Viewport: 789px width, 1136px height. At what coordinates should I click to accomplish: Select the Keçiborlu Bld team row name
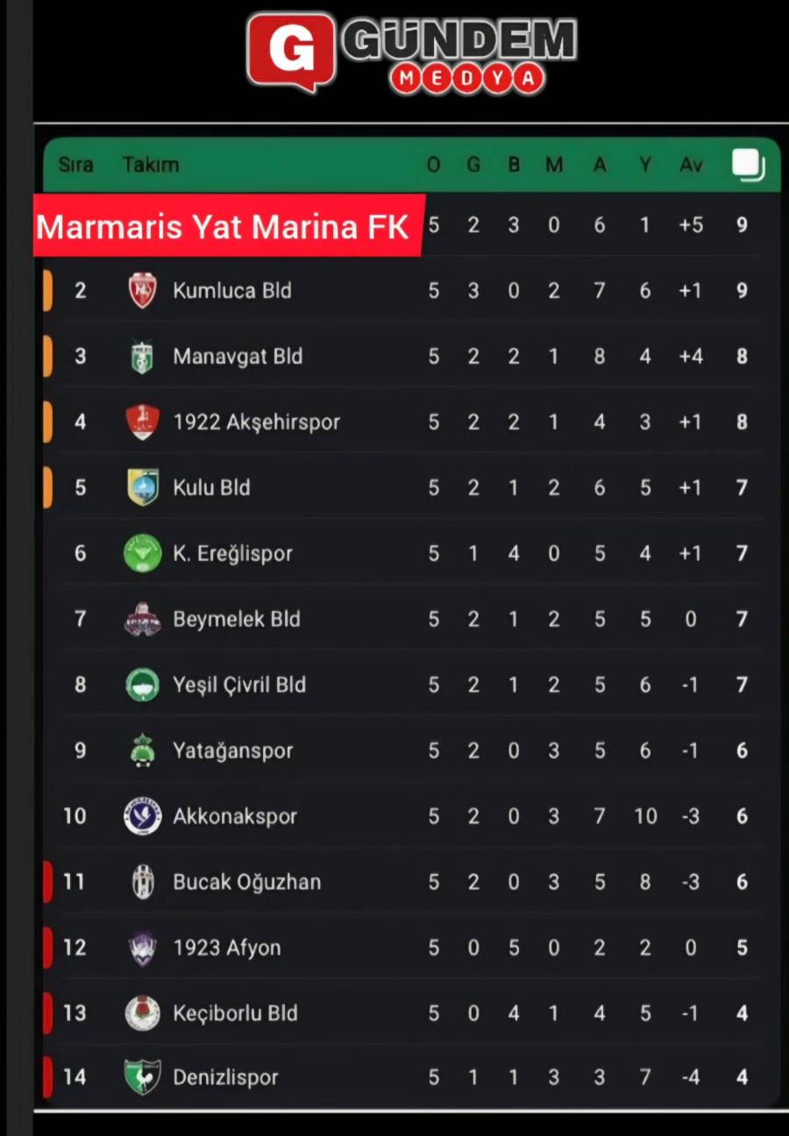pos(235,1013)
